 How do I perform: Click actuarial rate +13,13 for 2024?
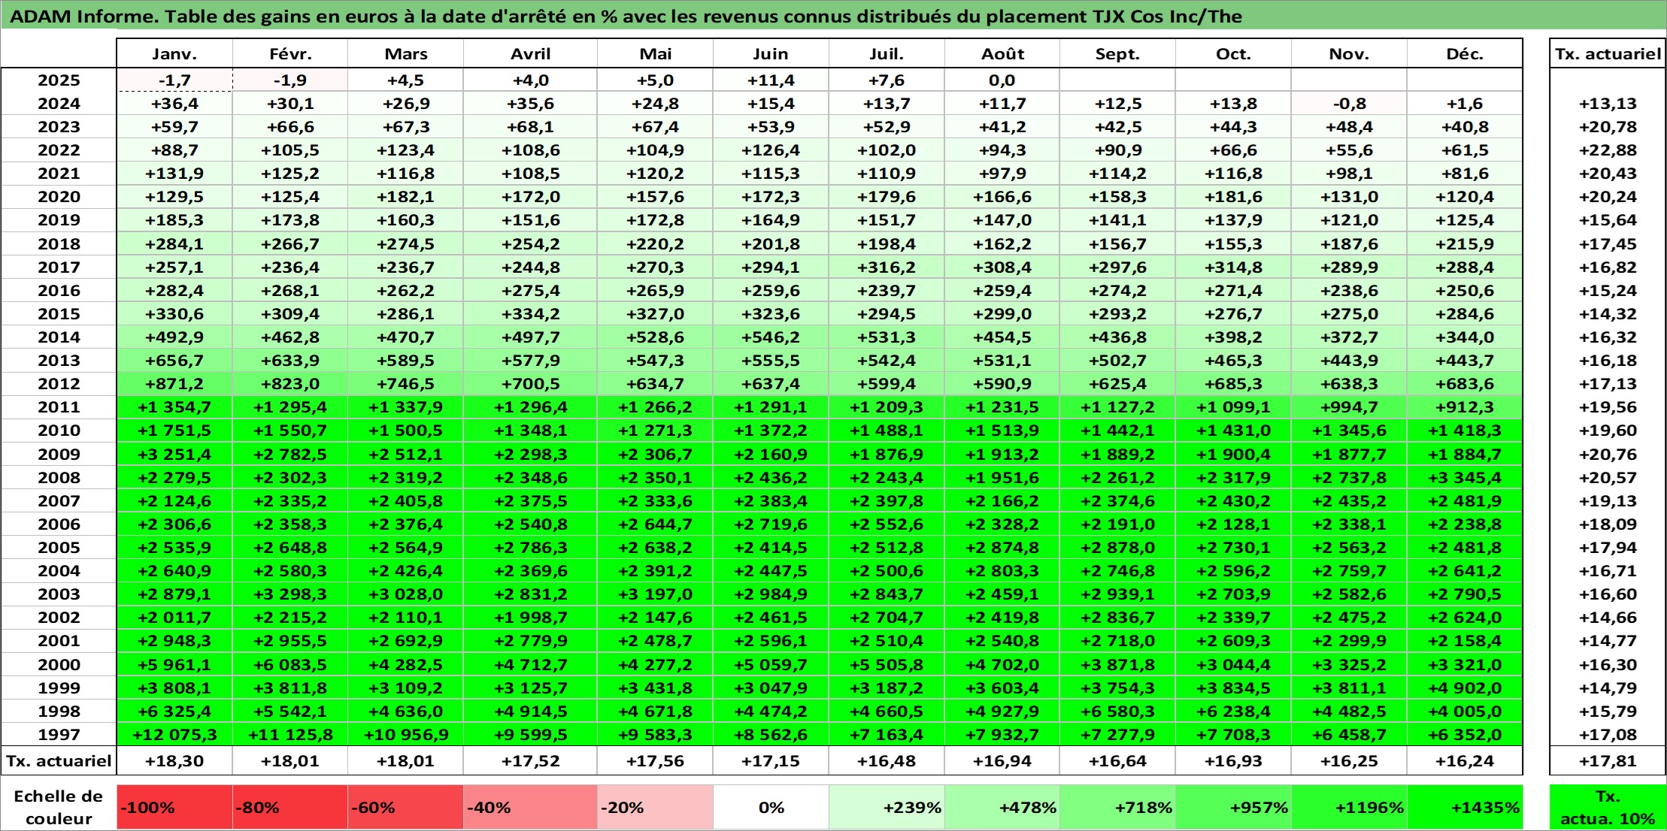coord(1608,104)
